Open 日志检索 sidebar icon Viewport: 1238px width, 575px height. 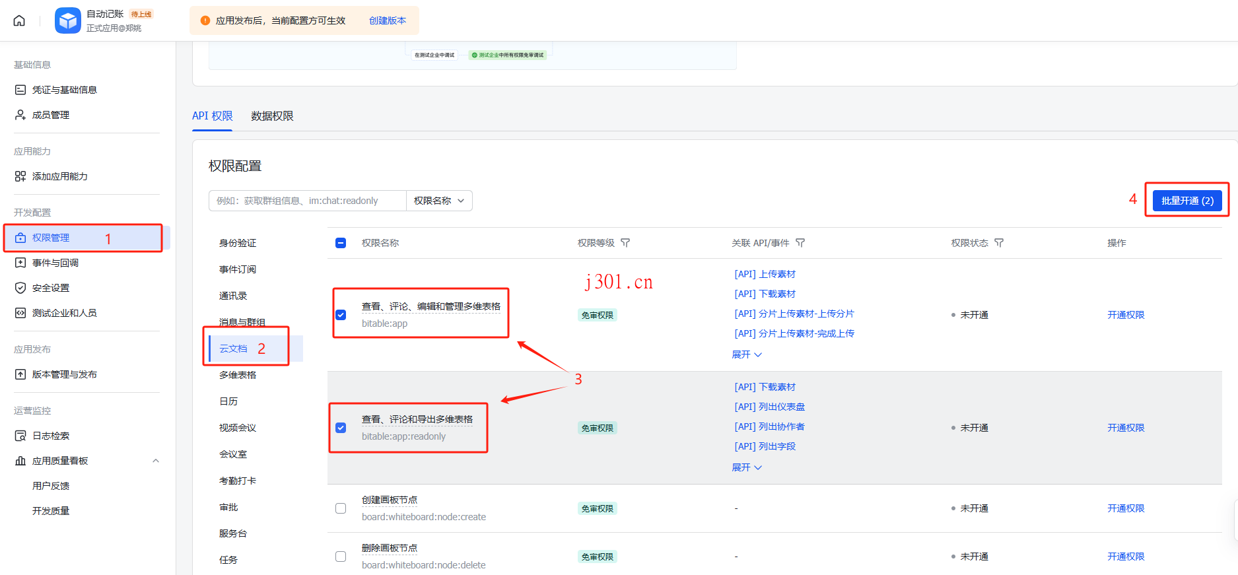pos(20,436)
